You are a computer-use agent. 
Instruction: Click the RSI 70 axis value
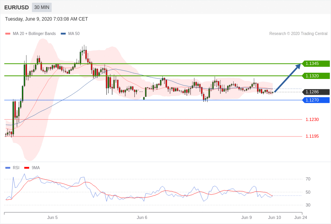(308, 179)
